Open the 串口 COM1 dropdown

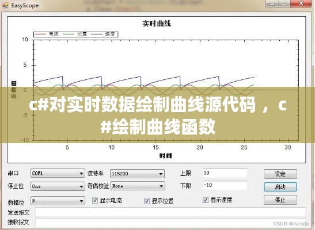pyautogui.click(x=58, y=173)
